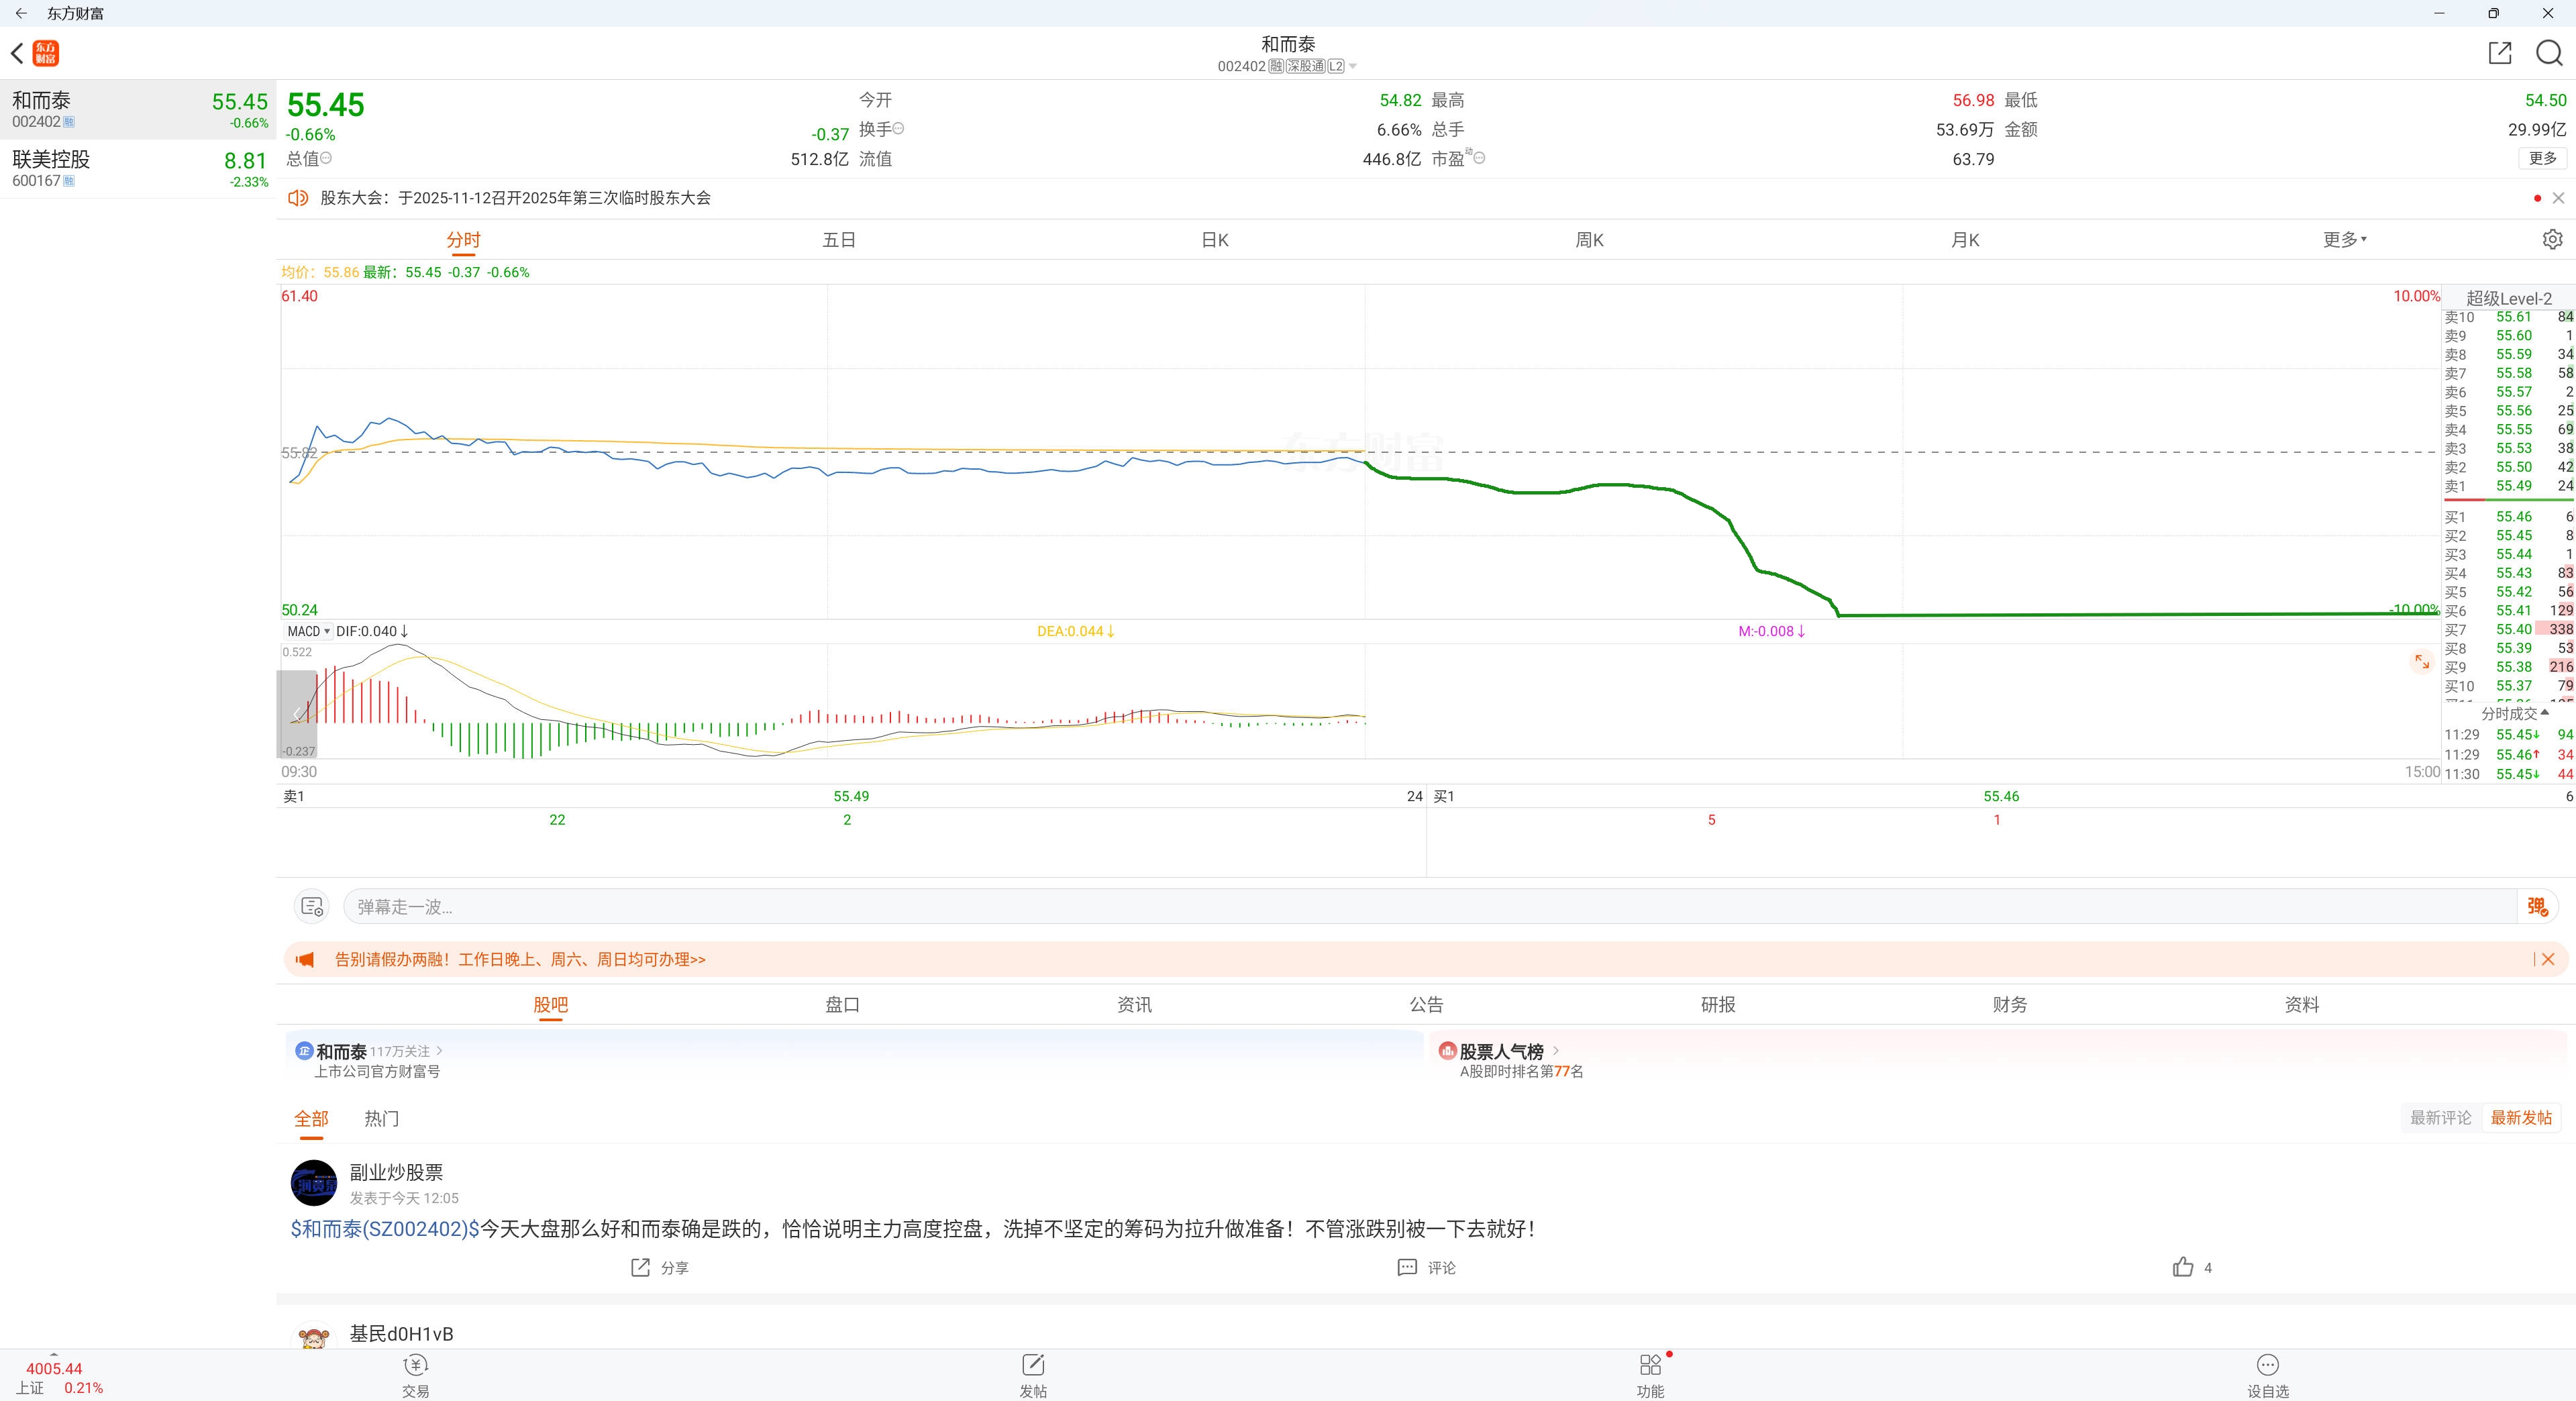The width and height of the screenshot is (2576, 1401).
Task: Open the 功能 functions icon
Action: click(x=1650, y=1366)
